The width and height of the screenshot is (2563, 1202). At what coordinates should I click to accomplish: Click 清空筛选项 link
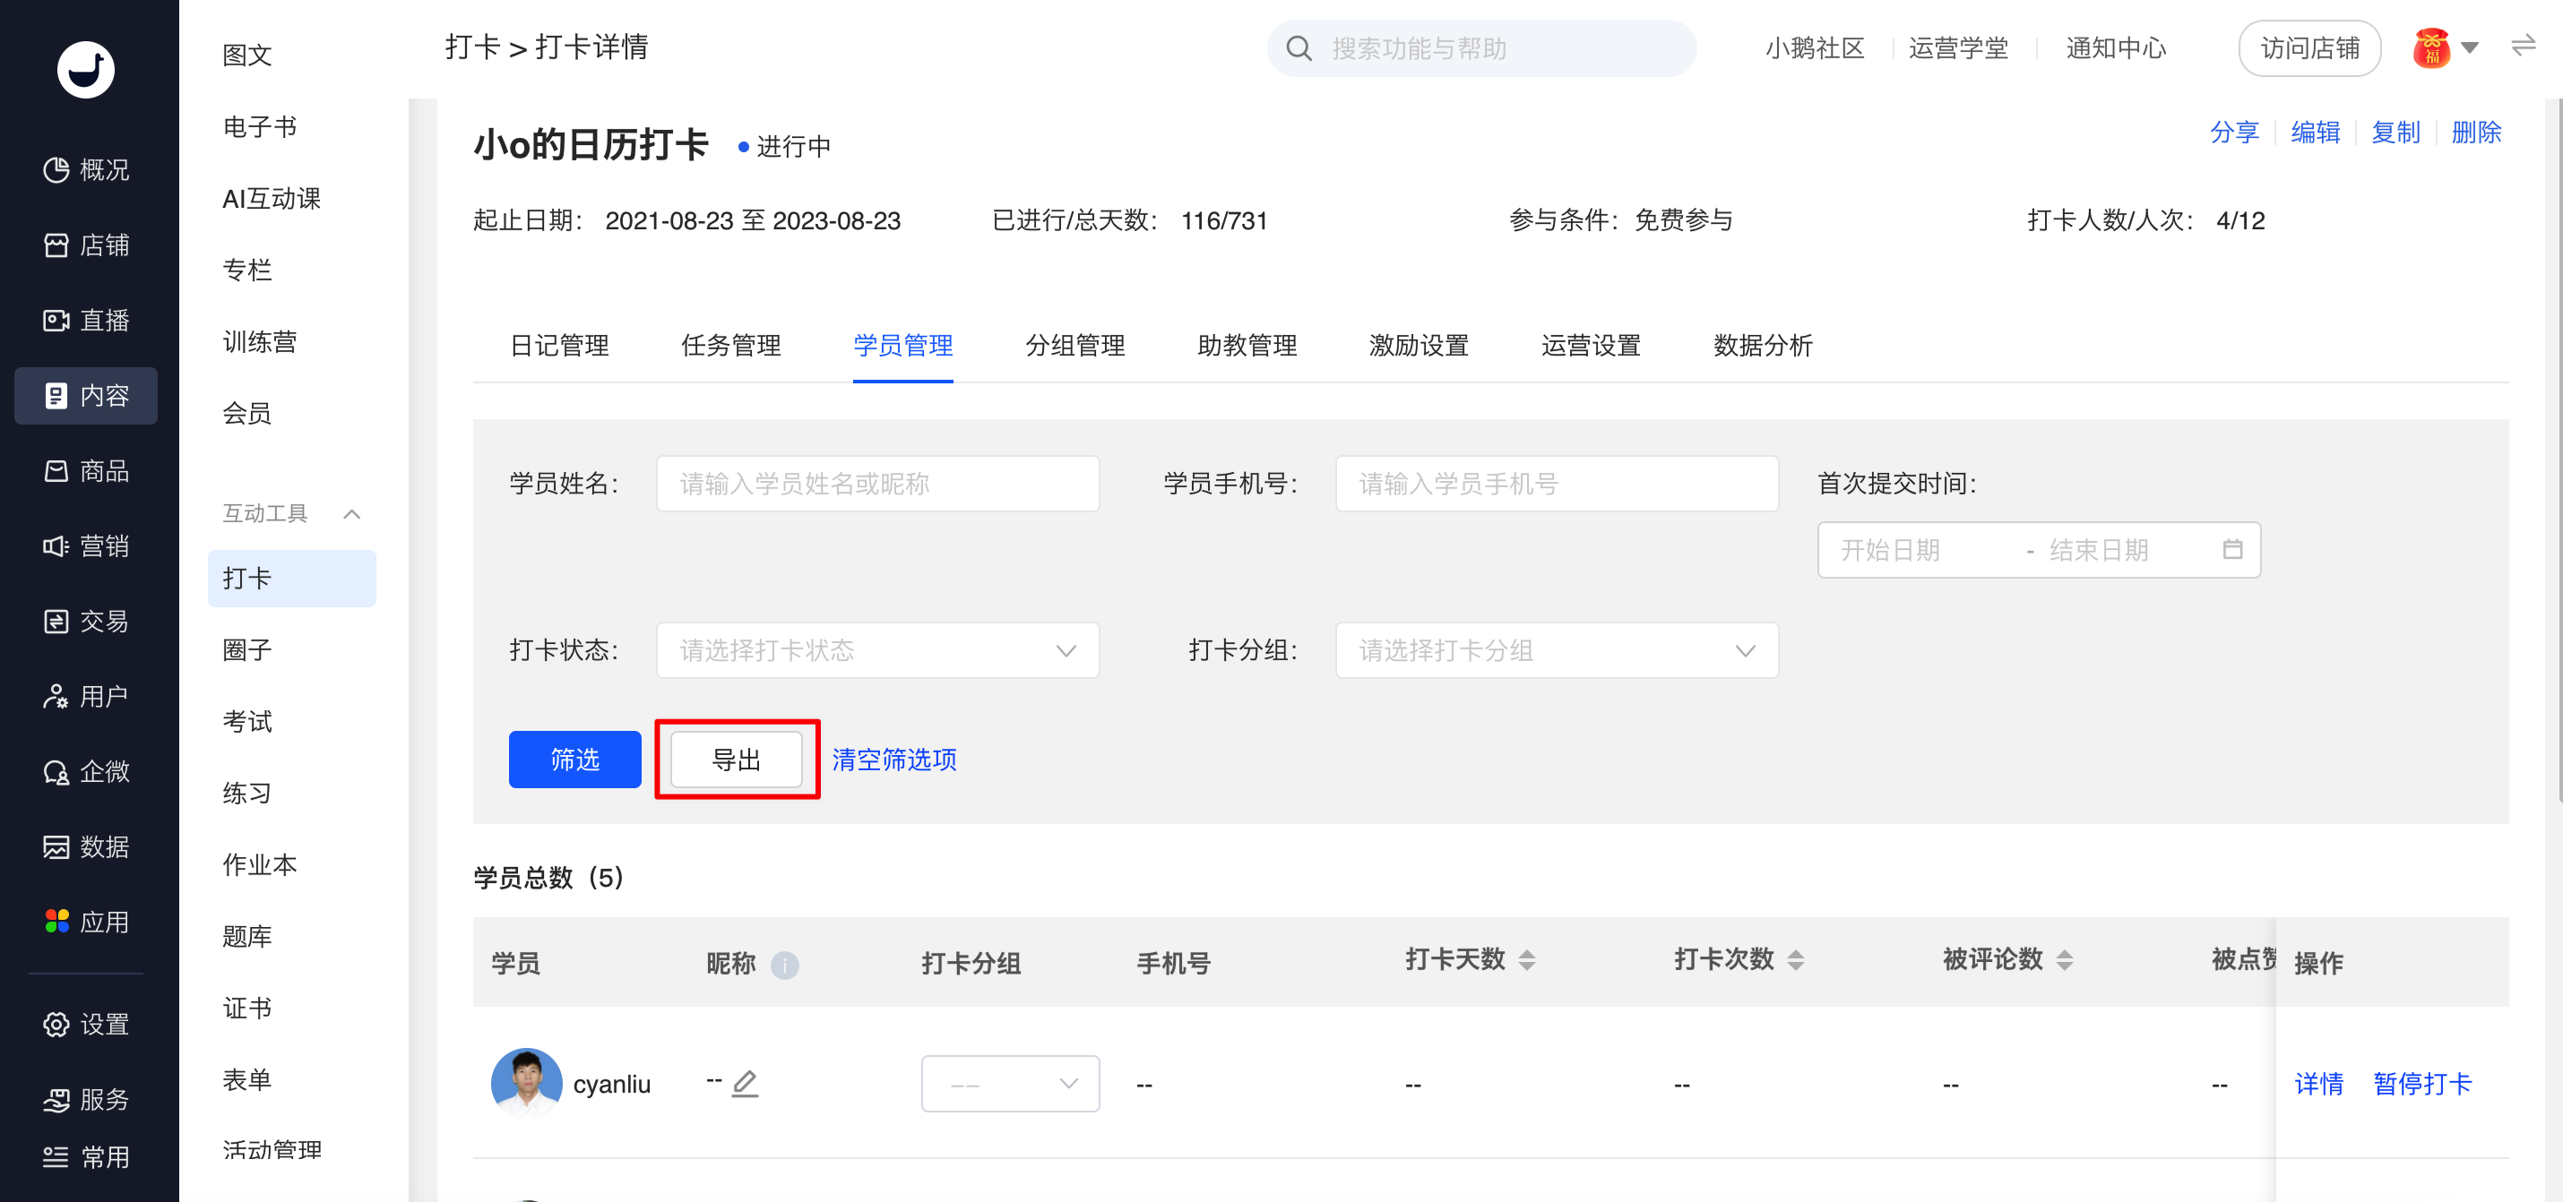point(893,760)
